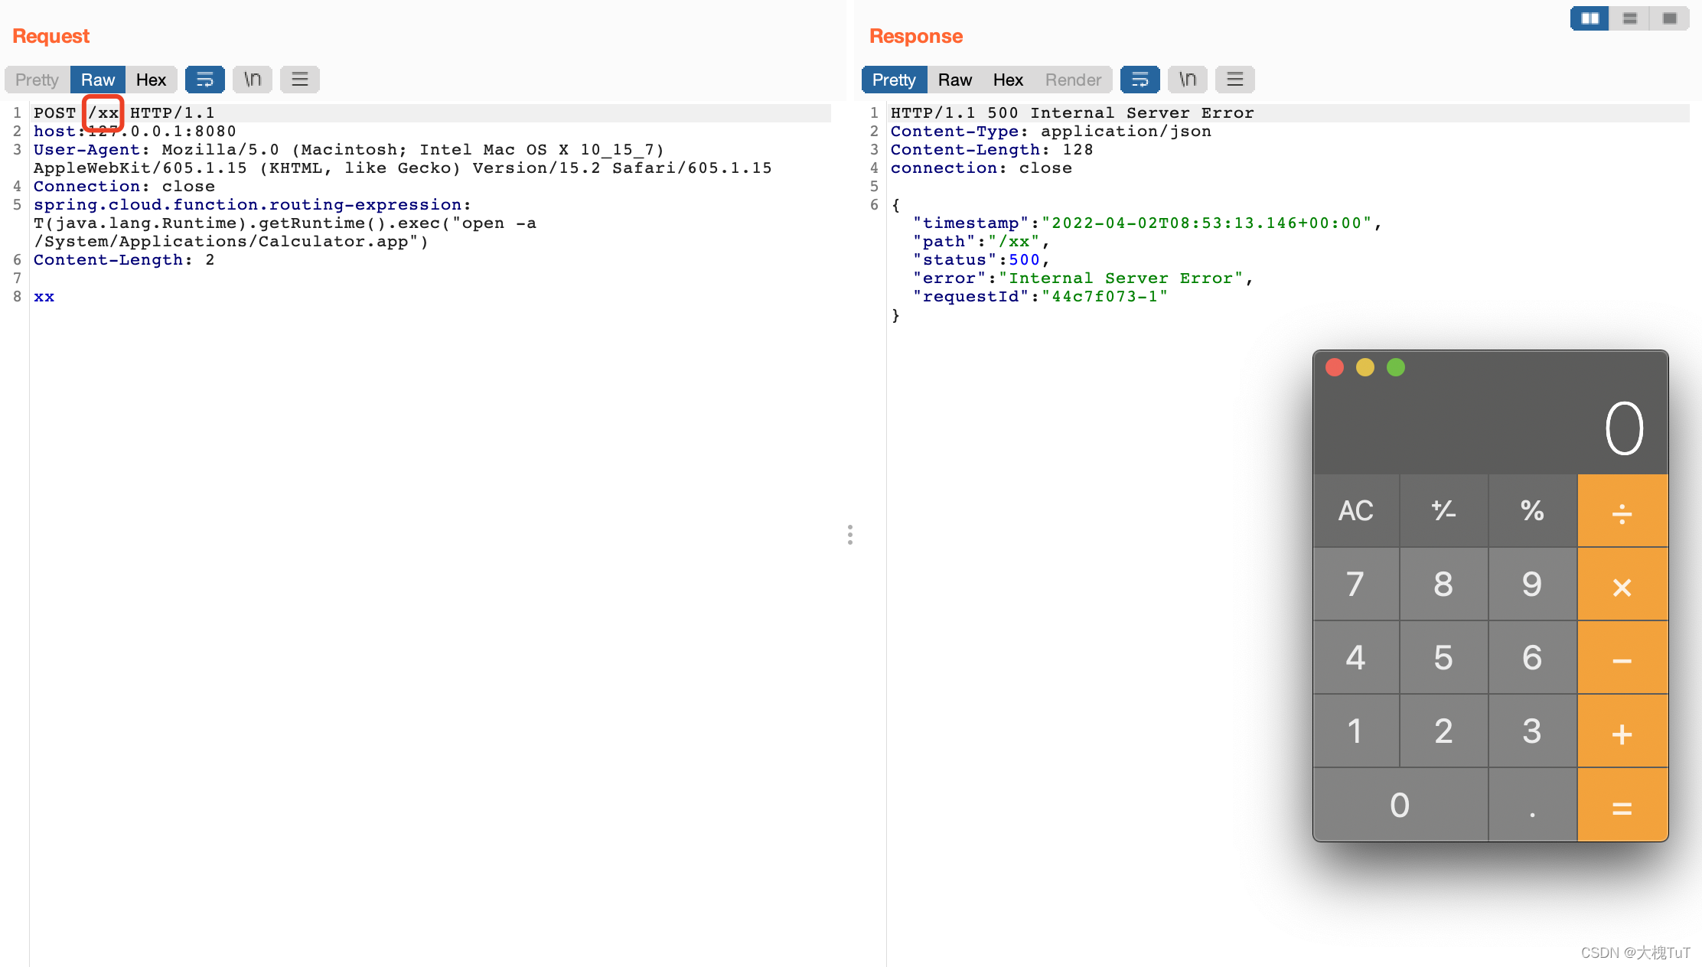This screenshot has height=967, width=1702.
Task: Click the plus button in Calculator
Action: 1622,731
